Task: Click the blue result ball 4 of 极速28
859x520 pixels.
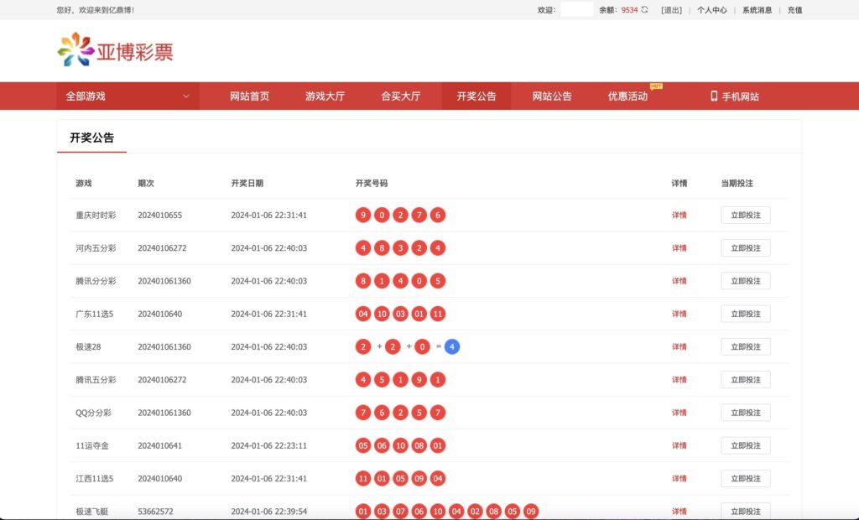Action: pyautogui.click(x=452, y=346)
